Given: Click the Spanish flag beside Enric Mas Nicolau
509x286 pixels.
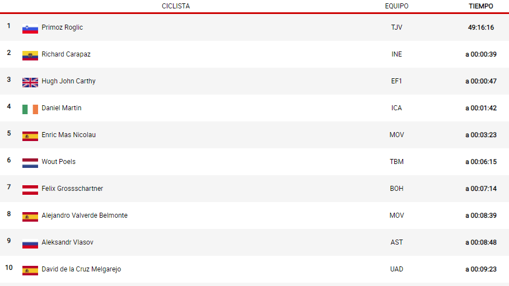Looking at the screenshot, I should click(x=30, y=136).
